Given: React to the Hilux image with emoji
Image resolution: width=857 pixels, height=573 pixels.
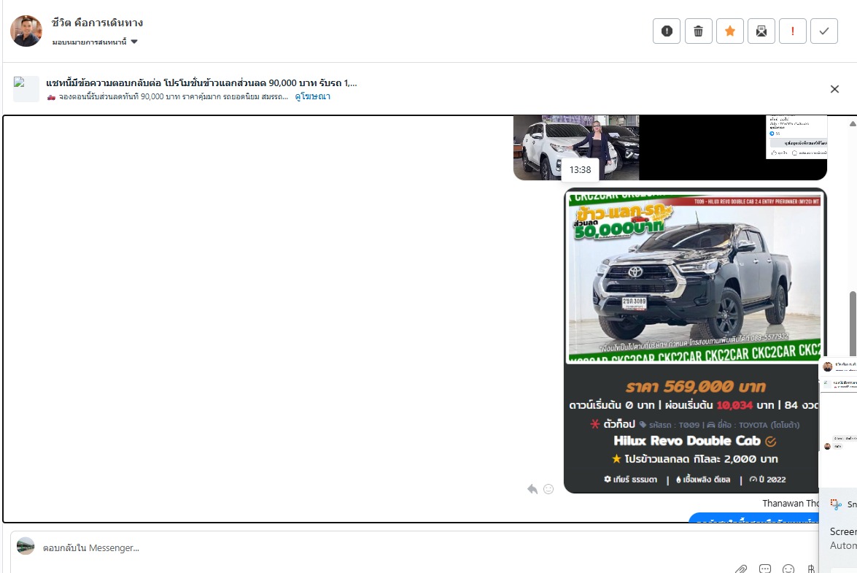Looking at the screenshot, I should coord(548,489).
